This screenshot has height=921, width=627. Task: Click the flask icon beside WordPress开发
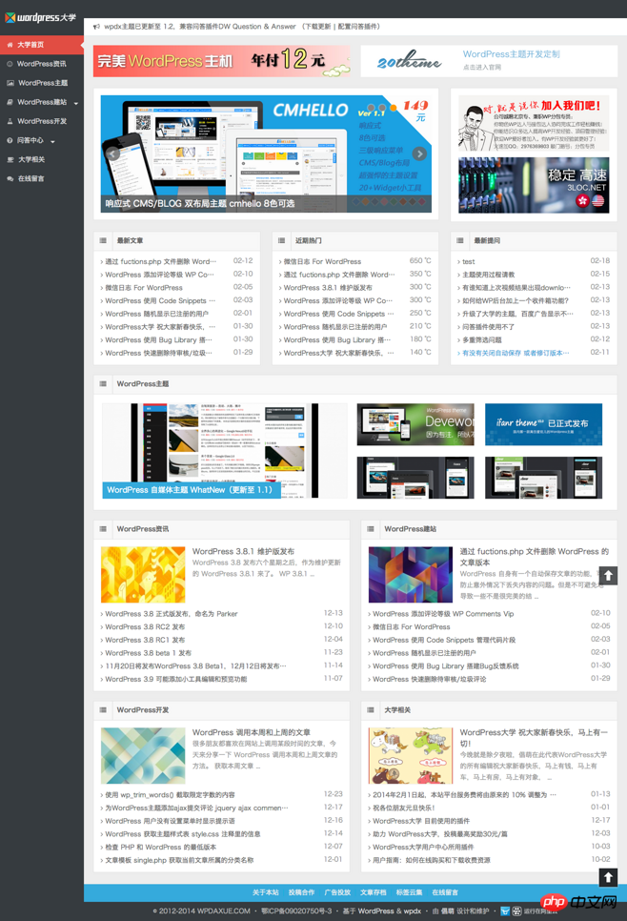coord(10,121)
